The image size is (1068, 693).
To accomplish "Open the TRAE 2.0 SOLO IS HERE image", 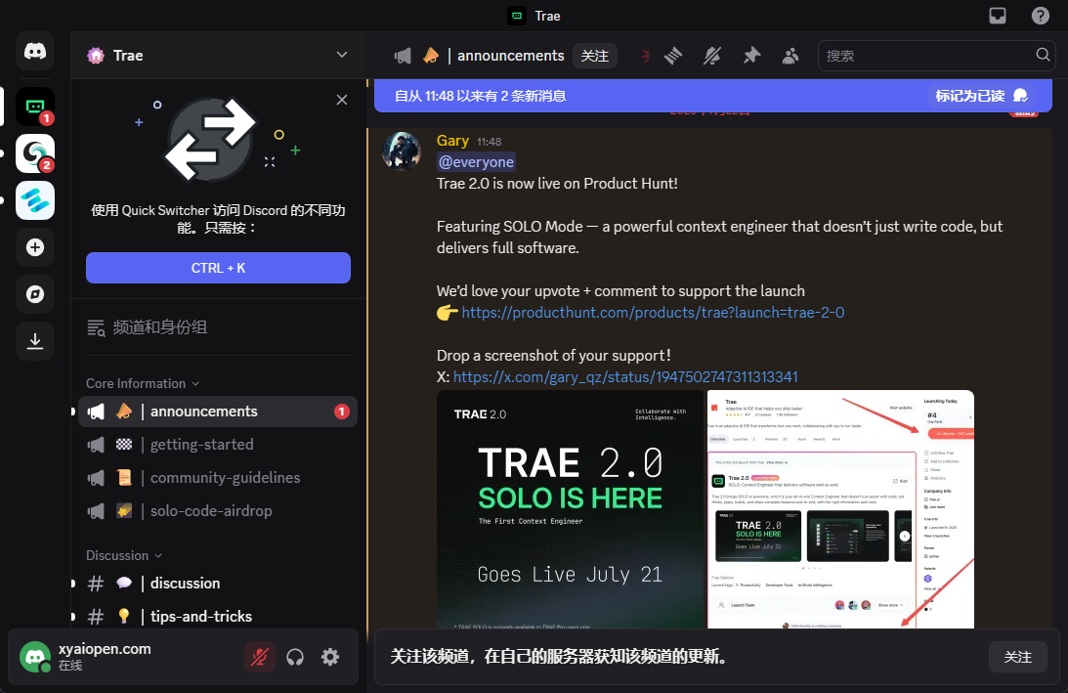I will [570, 509].
